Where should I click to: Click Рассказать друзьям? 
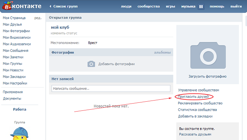click(195, 134)
